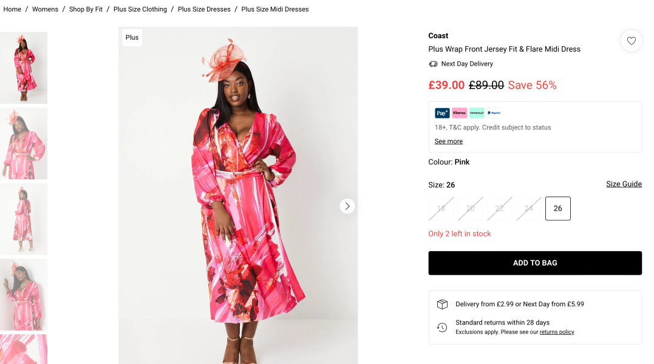Show next product image with arrow
654x364 pixels.
click(x=347, y=206)
